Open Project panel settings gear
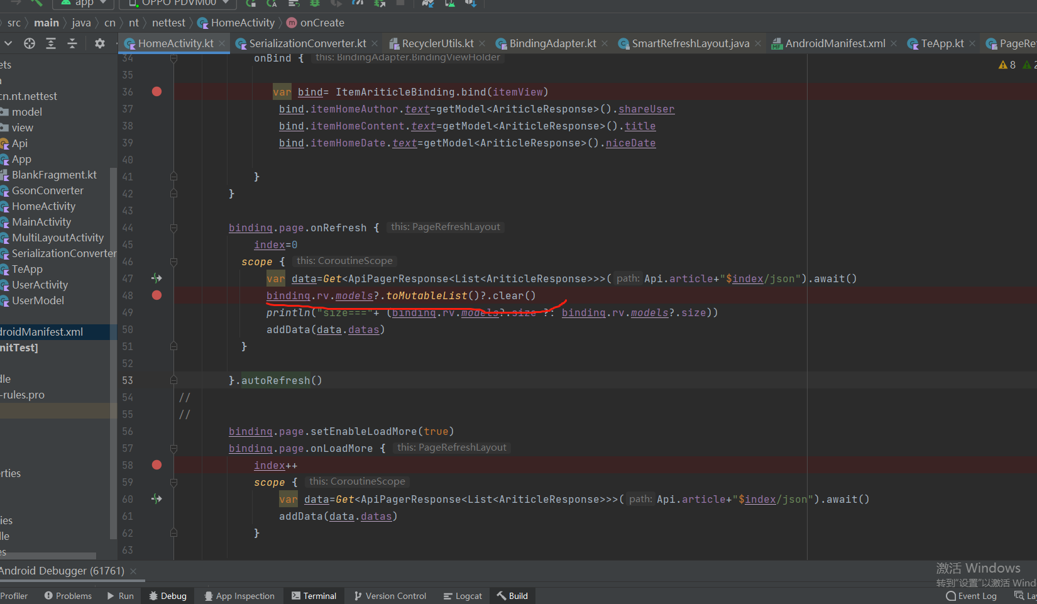 pyautogui.click(x=100, y=43)
